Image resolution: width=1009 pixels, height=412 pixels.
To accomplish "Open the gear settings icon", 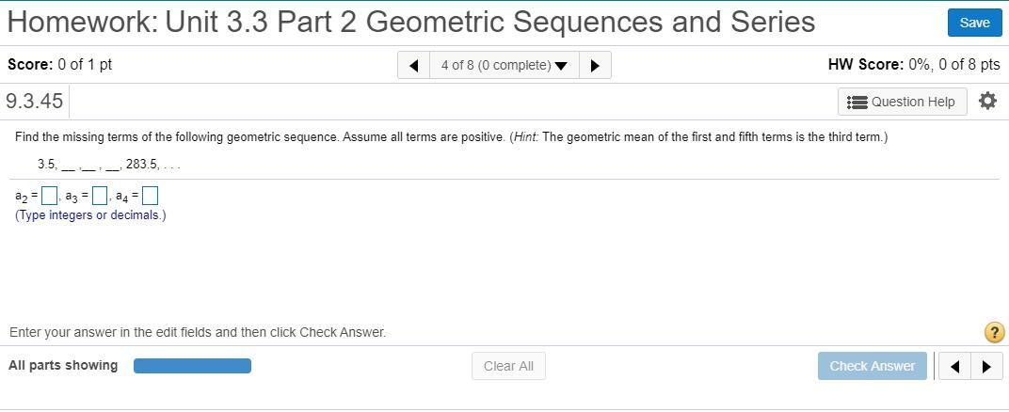I will click(x=987, y=101).
